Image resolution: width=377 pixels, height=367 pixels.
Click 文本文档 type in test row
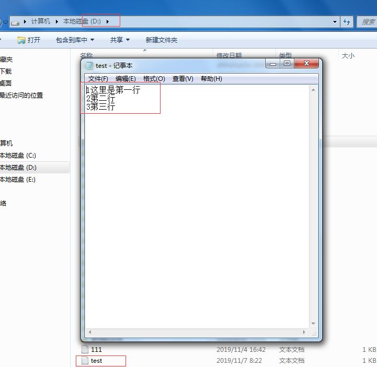(x=292, y=361)
